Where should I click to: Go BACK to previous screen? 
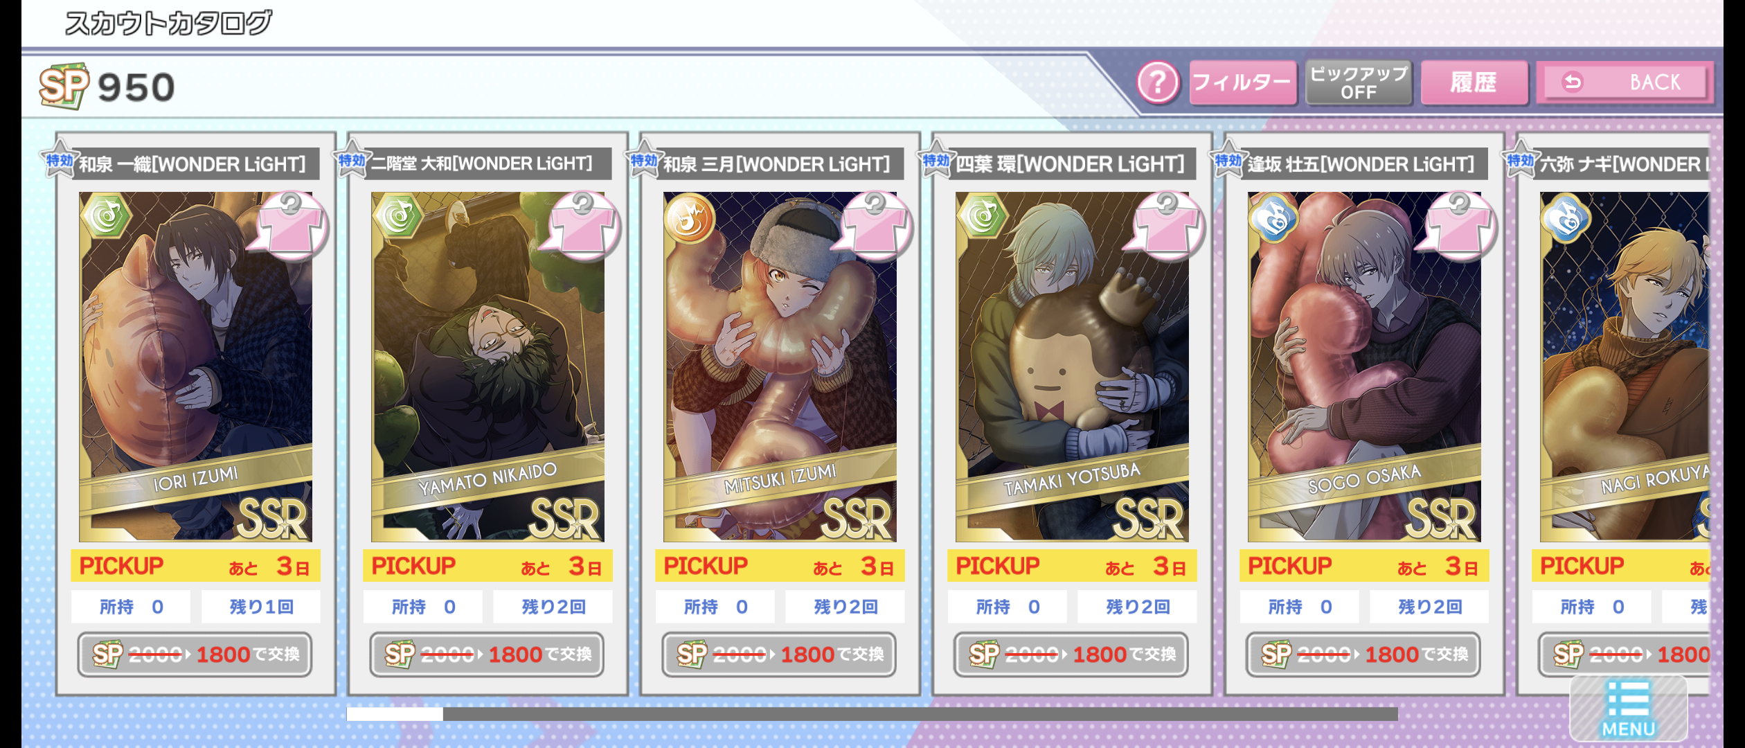point(1625,82)
